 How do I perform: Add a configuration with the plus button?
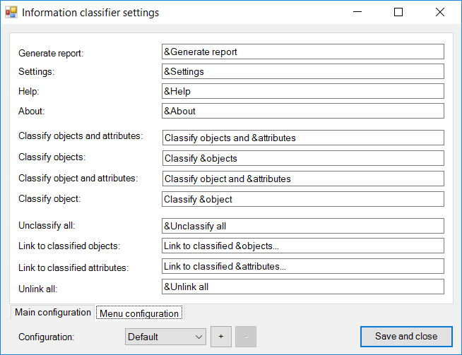point(221,337)
